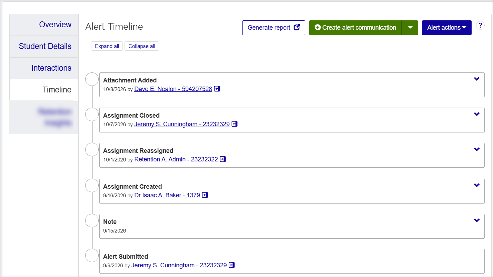This screenshot has height=277, width=493.
Task: Click the 9/15/2026 date under Note
Action: (x=115, y=230)
